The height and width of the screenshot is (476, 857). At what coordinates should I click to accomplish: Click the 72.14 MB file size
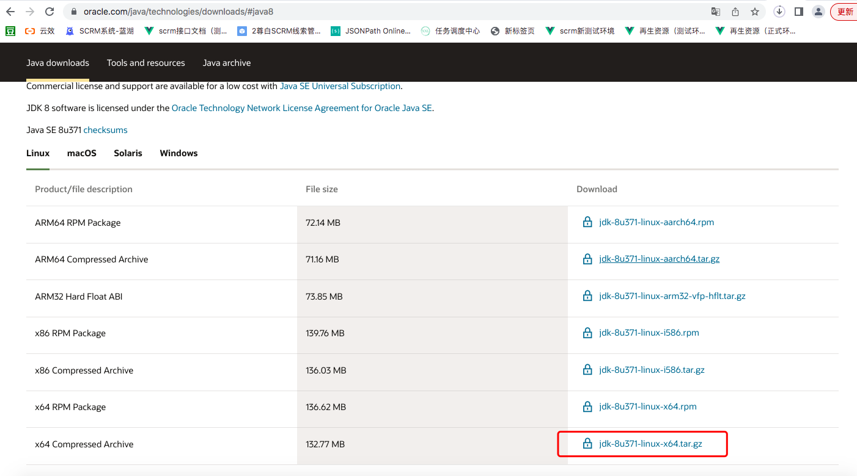click(323, 223)
